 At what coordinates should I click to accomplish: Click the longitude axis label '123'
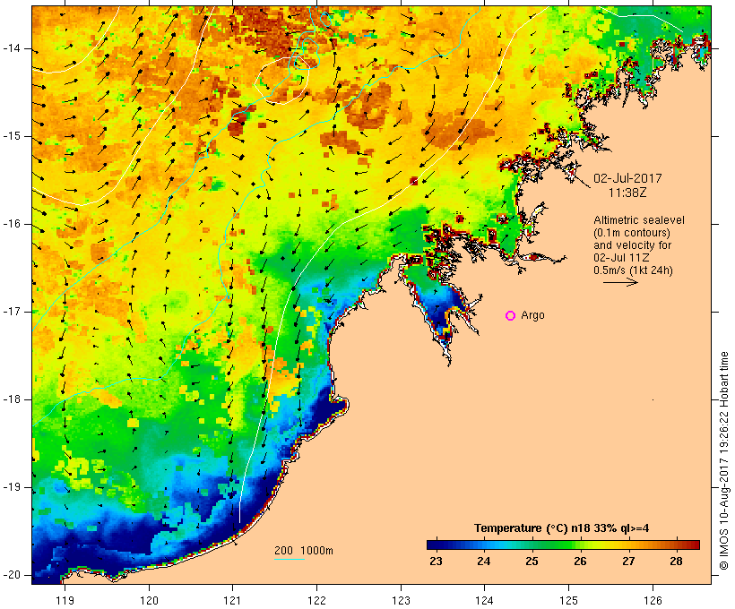click(401, 600)
